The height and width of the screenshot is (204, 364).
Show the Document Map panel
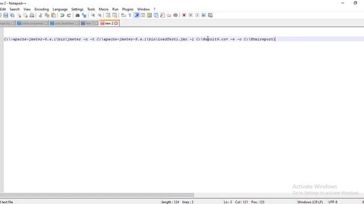coord(150,15)
